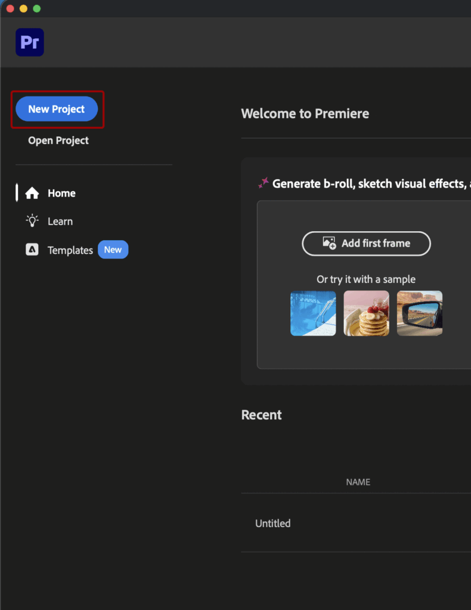Image resolution: width=471 pixels, height=610 pixels.
Task: Open the Templates section
Action: [x=70, y=250]
